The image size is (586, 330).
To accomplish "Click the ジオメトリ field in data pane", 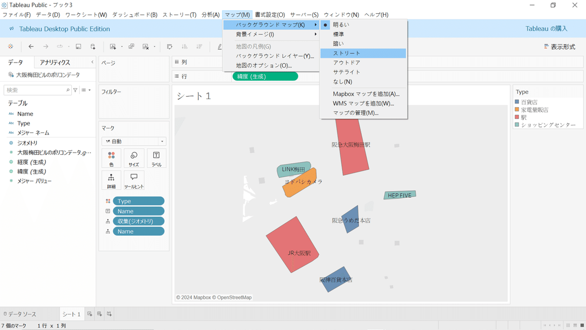I will (x=27, y=143).
